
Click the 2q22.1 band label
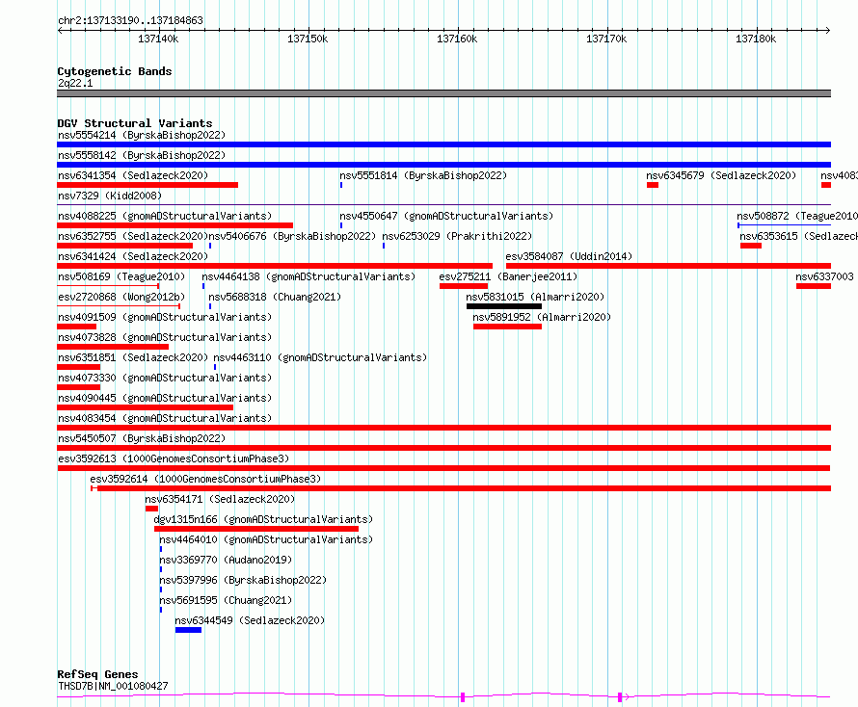75,83
